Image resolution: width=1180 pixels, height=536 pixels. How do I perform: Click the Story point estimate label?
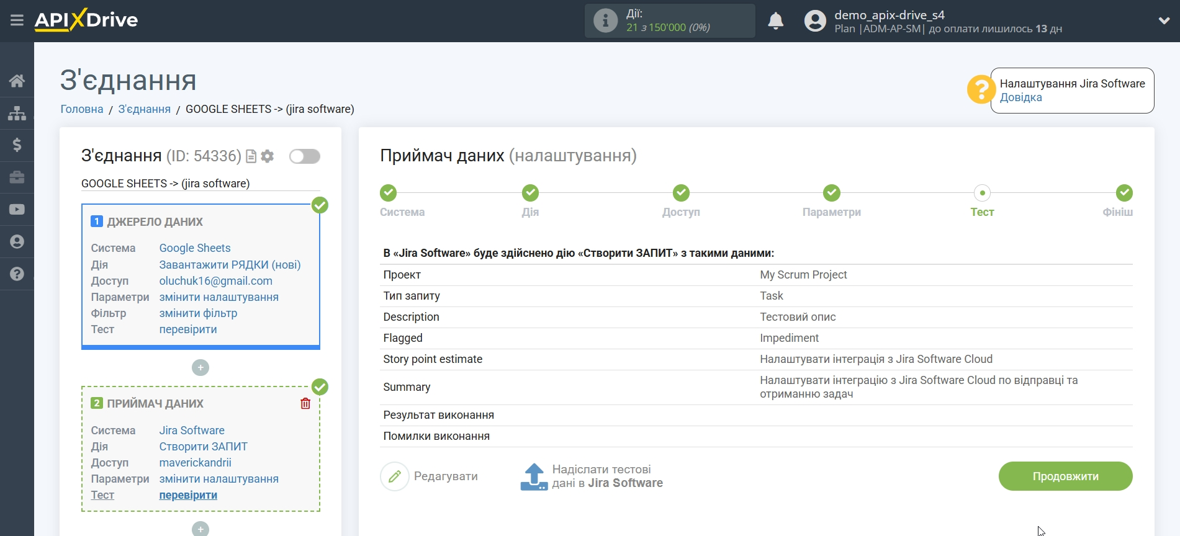433,359
